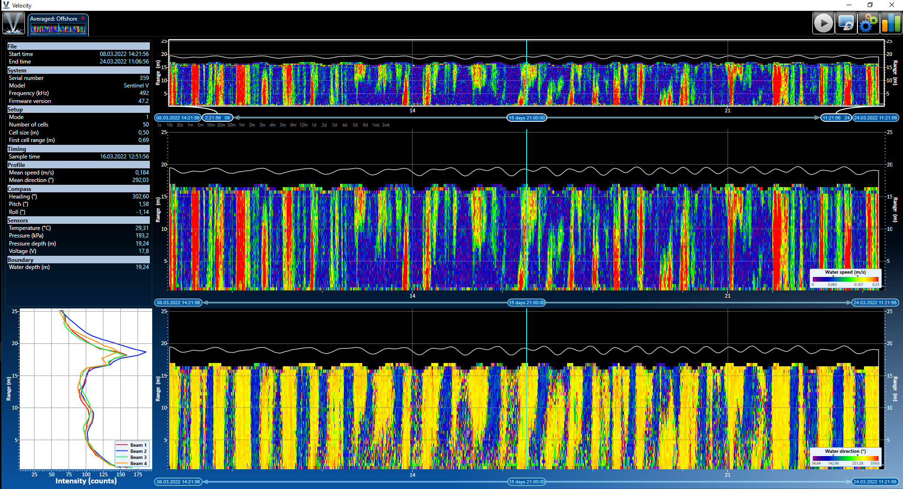Image resolution: width=903 pixels, height=489 pixels.
Task: Select the 30m time scale option
Action: pyautogui.click(x=231, y=125)
